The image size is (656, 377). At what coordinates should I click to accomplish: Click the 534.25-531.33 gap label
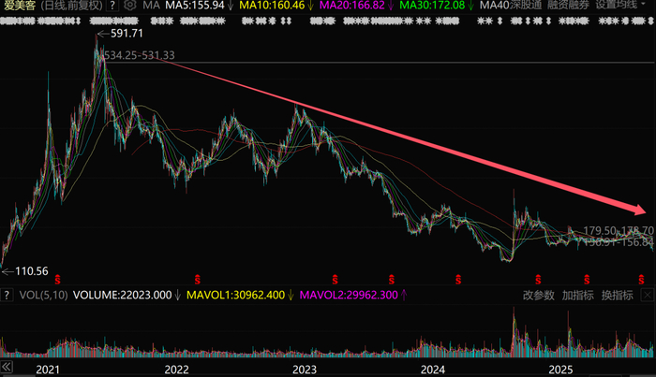140,55
